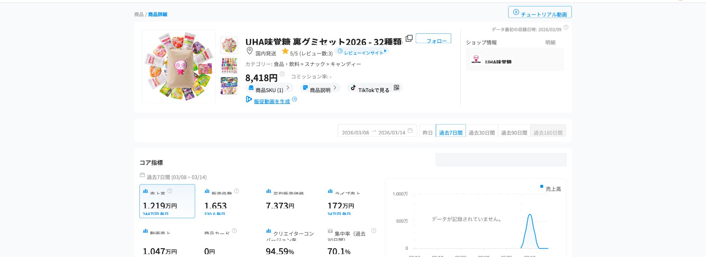The height and width of the screenshot is (257, 706).
Task: Click the play icon in the チュートリアル動画 button
Action: pyautogui.click(x=516, y=12)
